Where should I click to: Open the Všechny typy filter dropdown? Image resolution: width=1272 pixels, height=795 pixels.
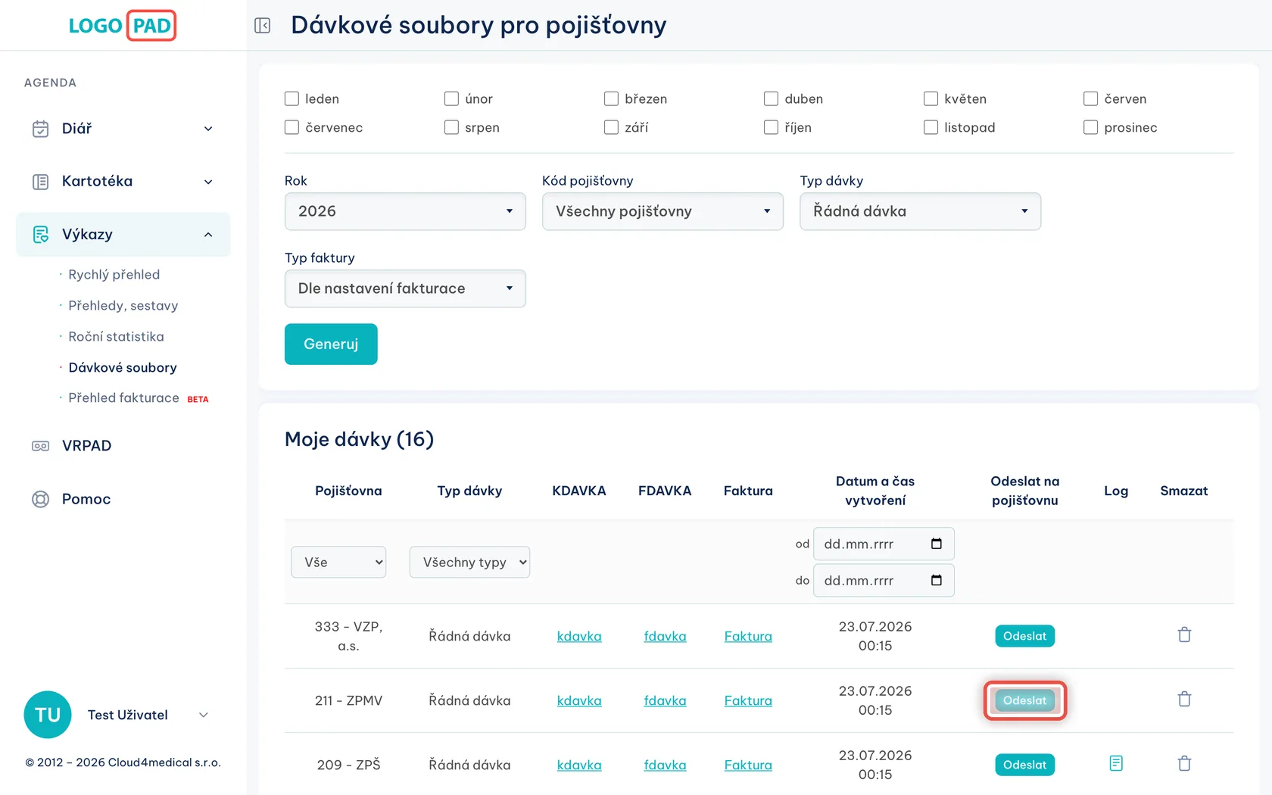(469, 562)
